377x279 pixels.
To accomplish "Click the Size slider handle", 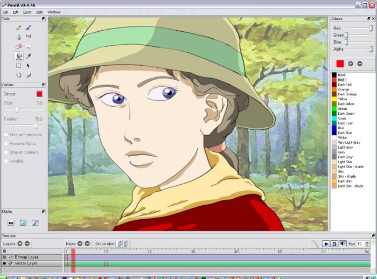I will pyautogui.click(x=17, y=109).
